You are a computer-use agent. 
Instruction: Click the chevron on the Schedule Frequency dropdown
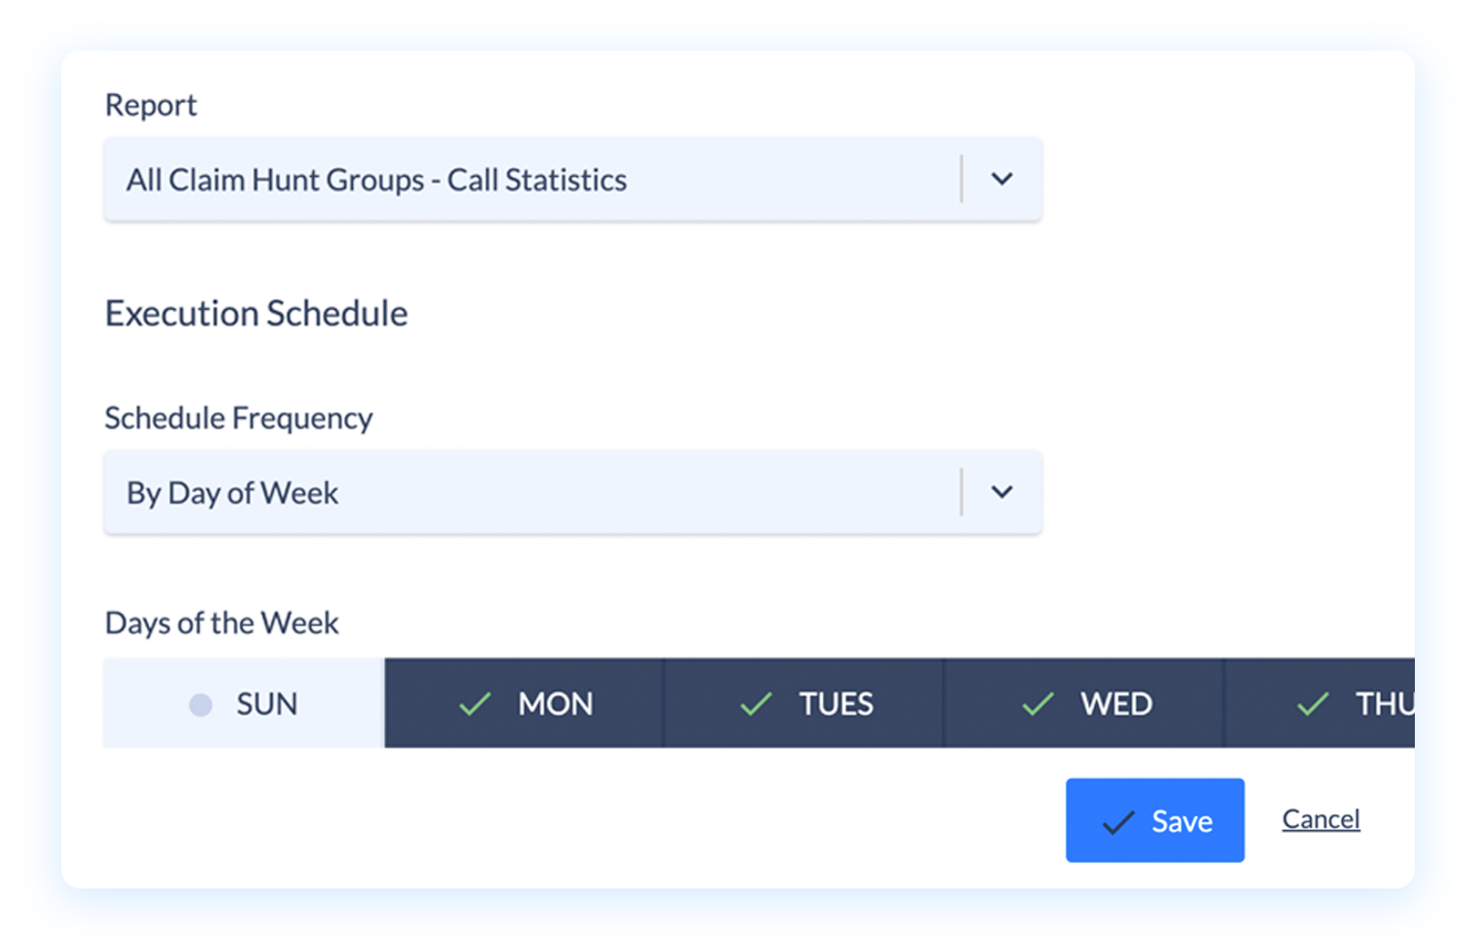1003,492
